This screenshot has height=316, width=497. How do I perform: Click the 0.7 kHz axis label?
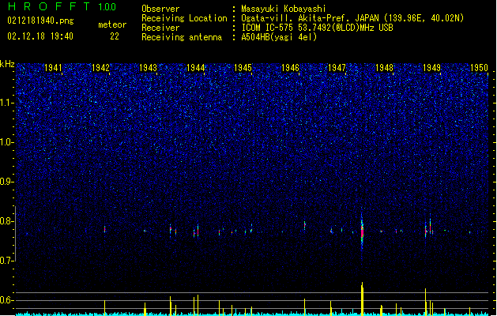click(x=6, y=261)
